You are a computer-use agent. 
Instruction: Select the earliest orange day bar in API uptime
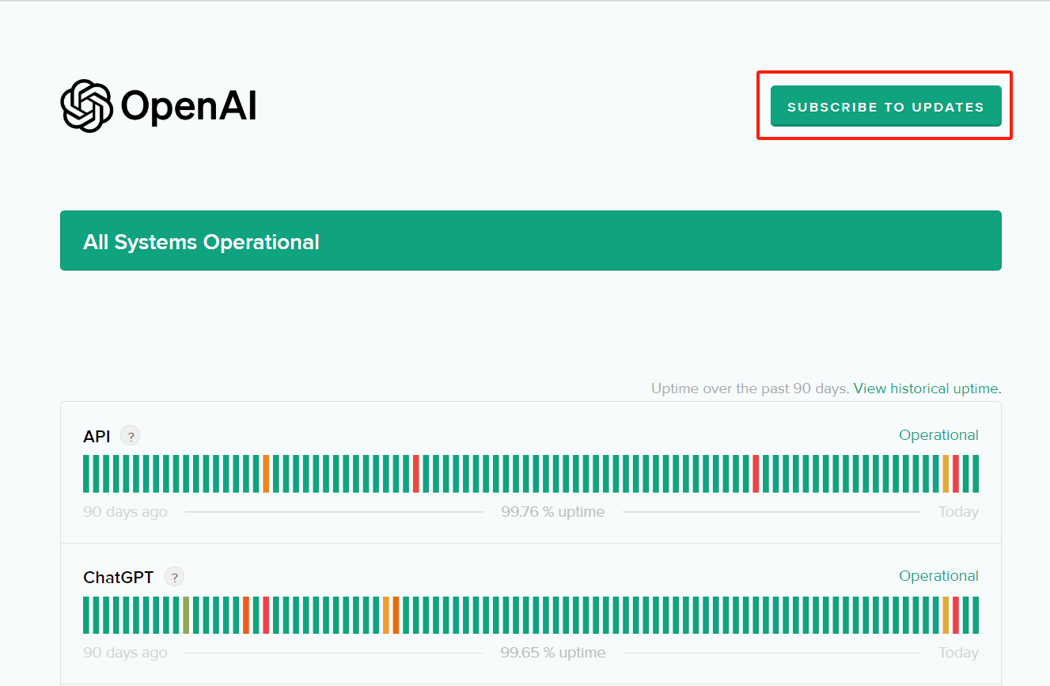tap(266, 474)
